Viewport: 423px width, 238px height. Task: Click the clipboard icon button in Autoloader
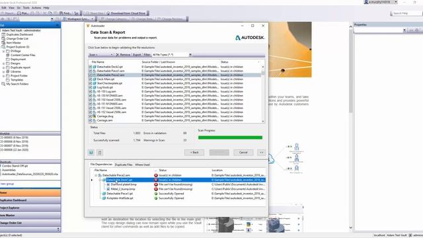(100, 153)
